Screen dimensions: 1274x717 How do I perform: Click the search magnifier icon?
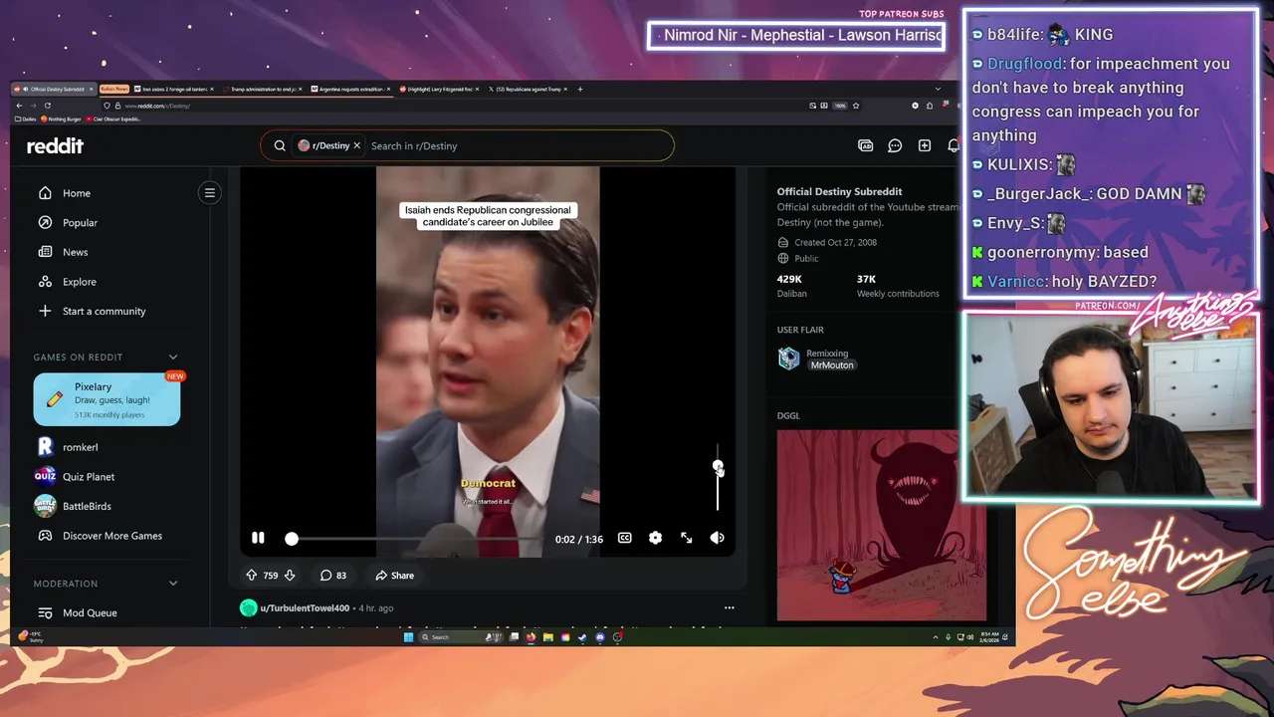(x=280, y=145)
